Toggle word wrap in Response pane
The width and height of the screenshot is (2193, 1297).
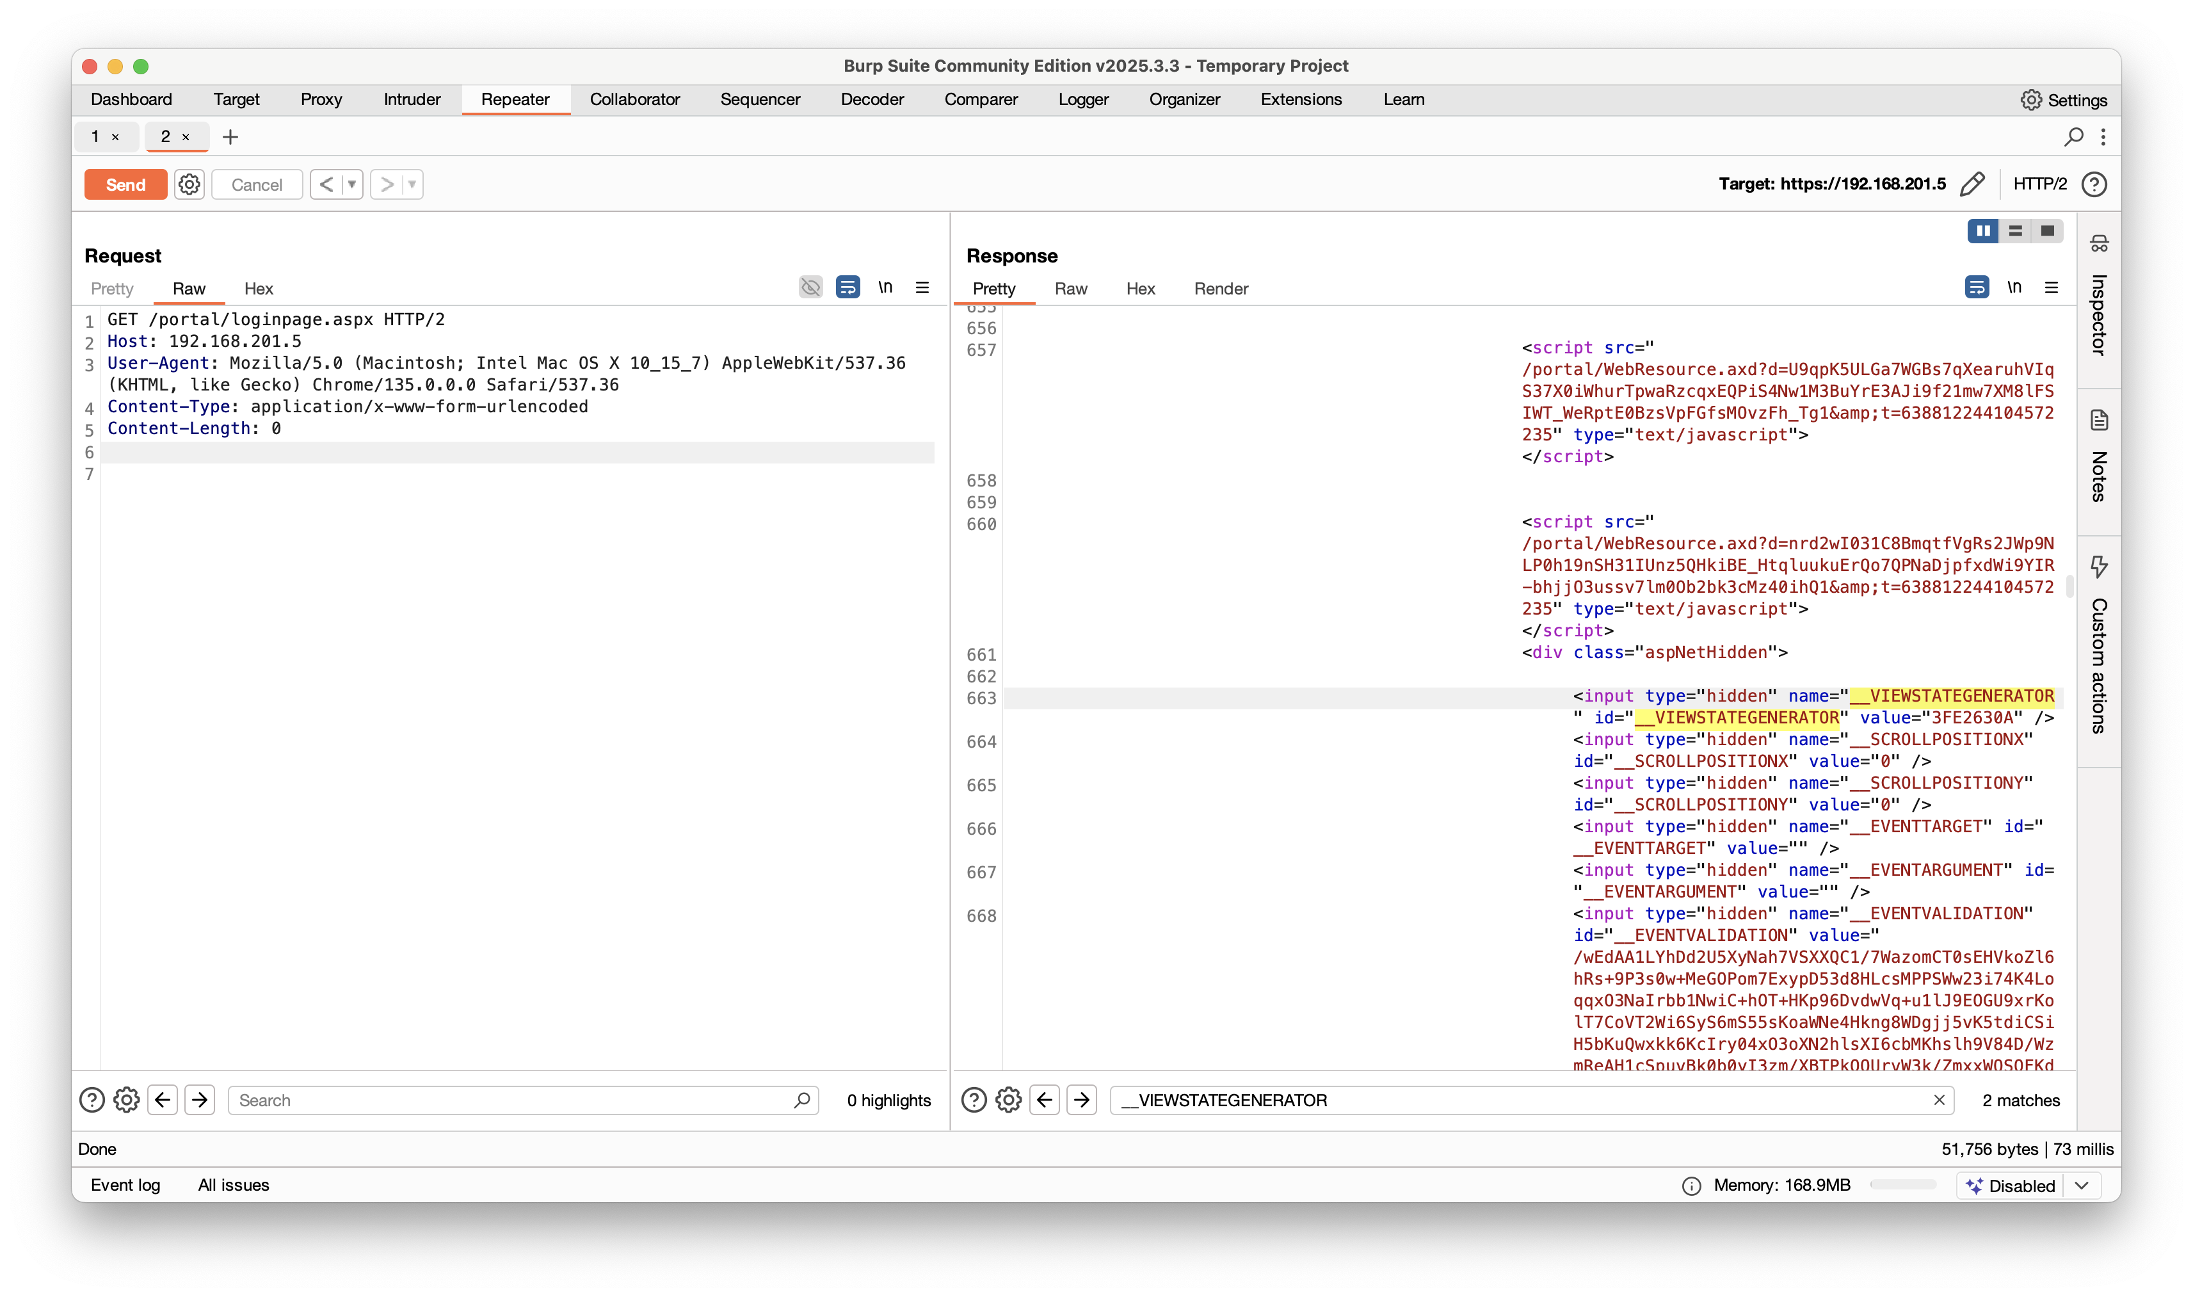(1977, 287)
